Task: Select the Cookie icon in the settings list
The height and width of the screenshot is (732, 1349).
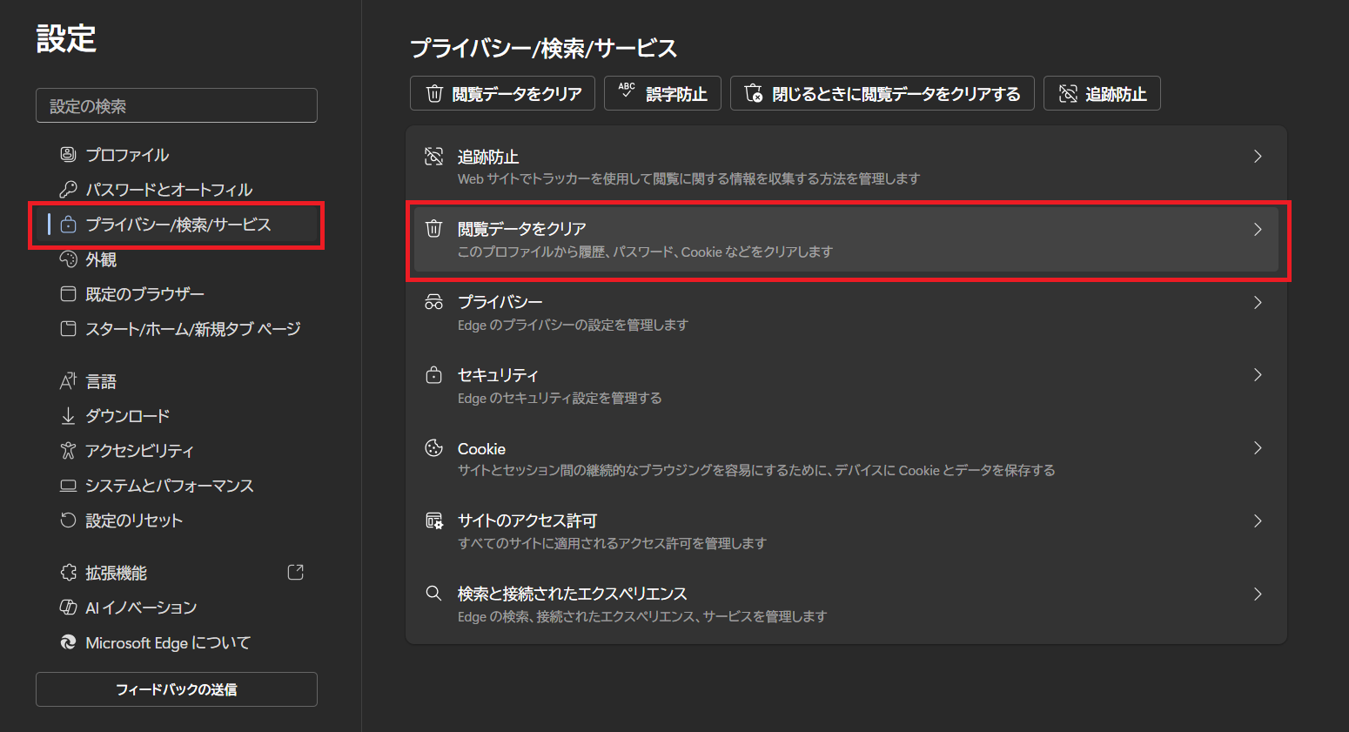Action: [x=433, y=447]
